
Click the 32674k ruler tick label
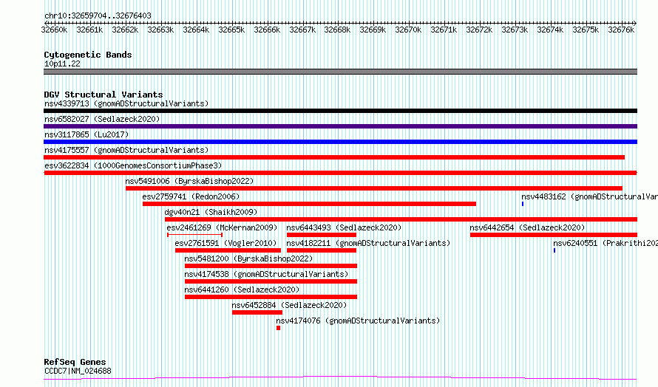pos(550,30)
